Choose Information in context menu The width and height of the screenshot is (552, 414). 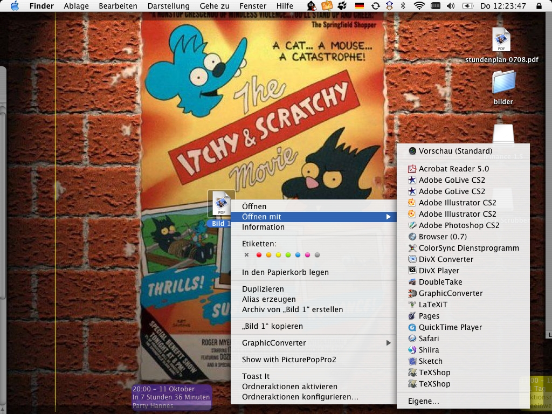314,227
